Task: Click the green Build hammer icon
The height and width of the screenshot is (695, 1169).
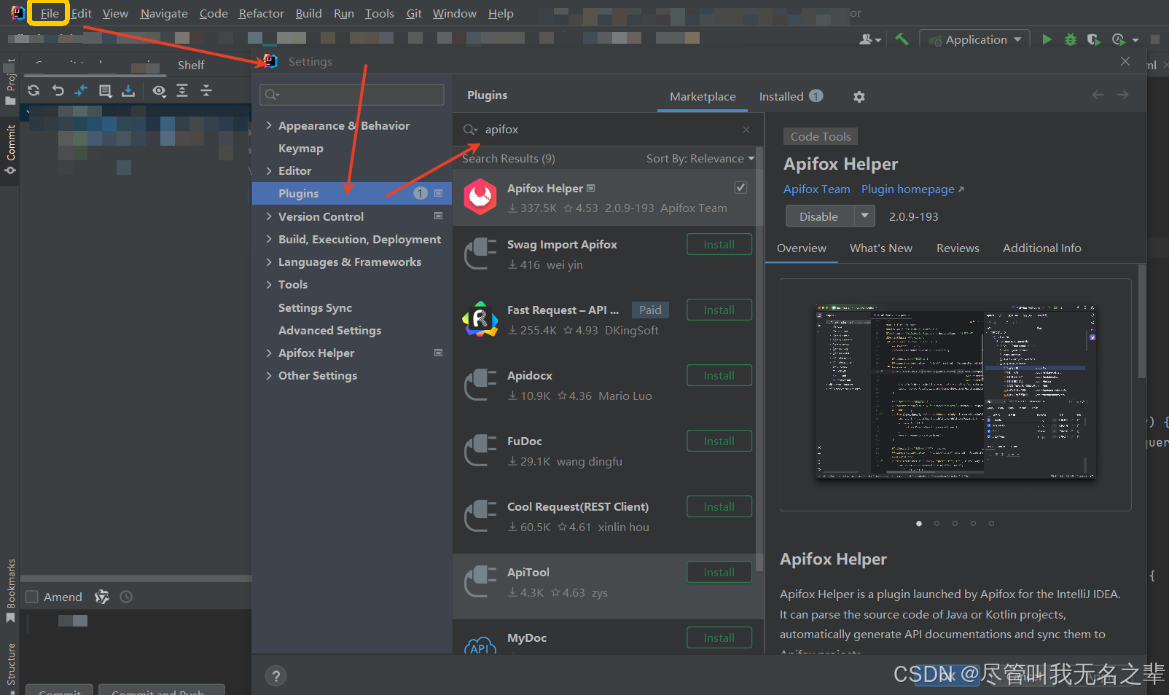Action: (902, 39)
